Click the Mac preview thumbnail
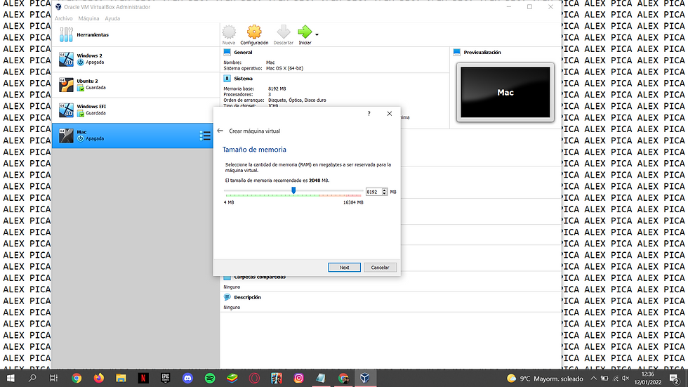Viewport: 688px width, 387px height. pos(505,92)
